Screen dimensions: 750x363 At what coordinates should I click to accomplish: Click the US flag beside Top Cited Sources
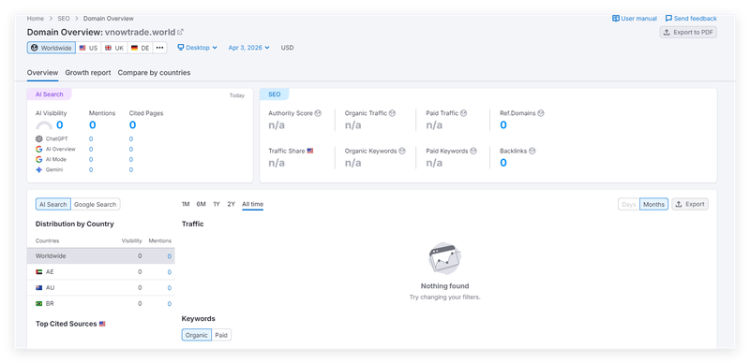[x=102, y=324]
